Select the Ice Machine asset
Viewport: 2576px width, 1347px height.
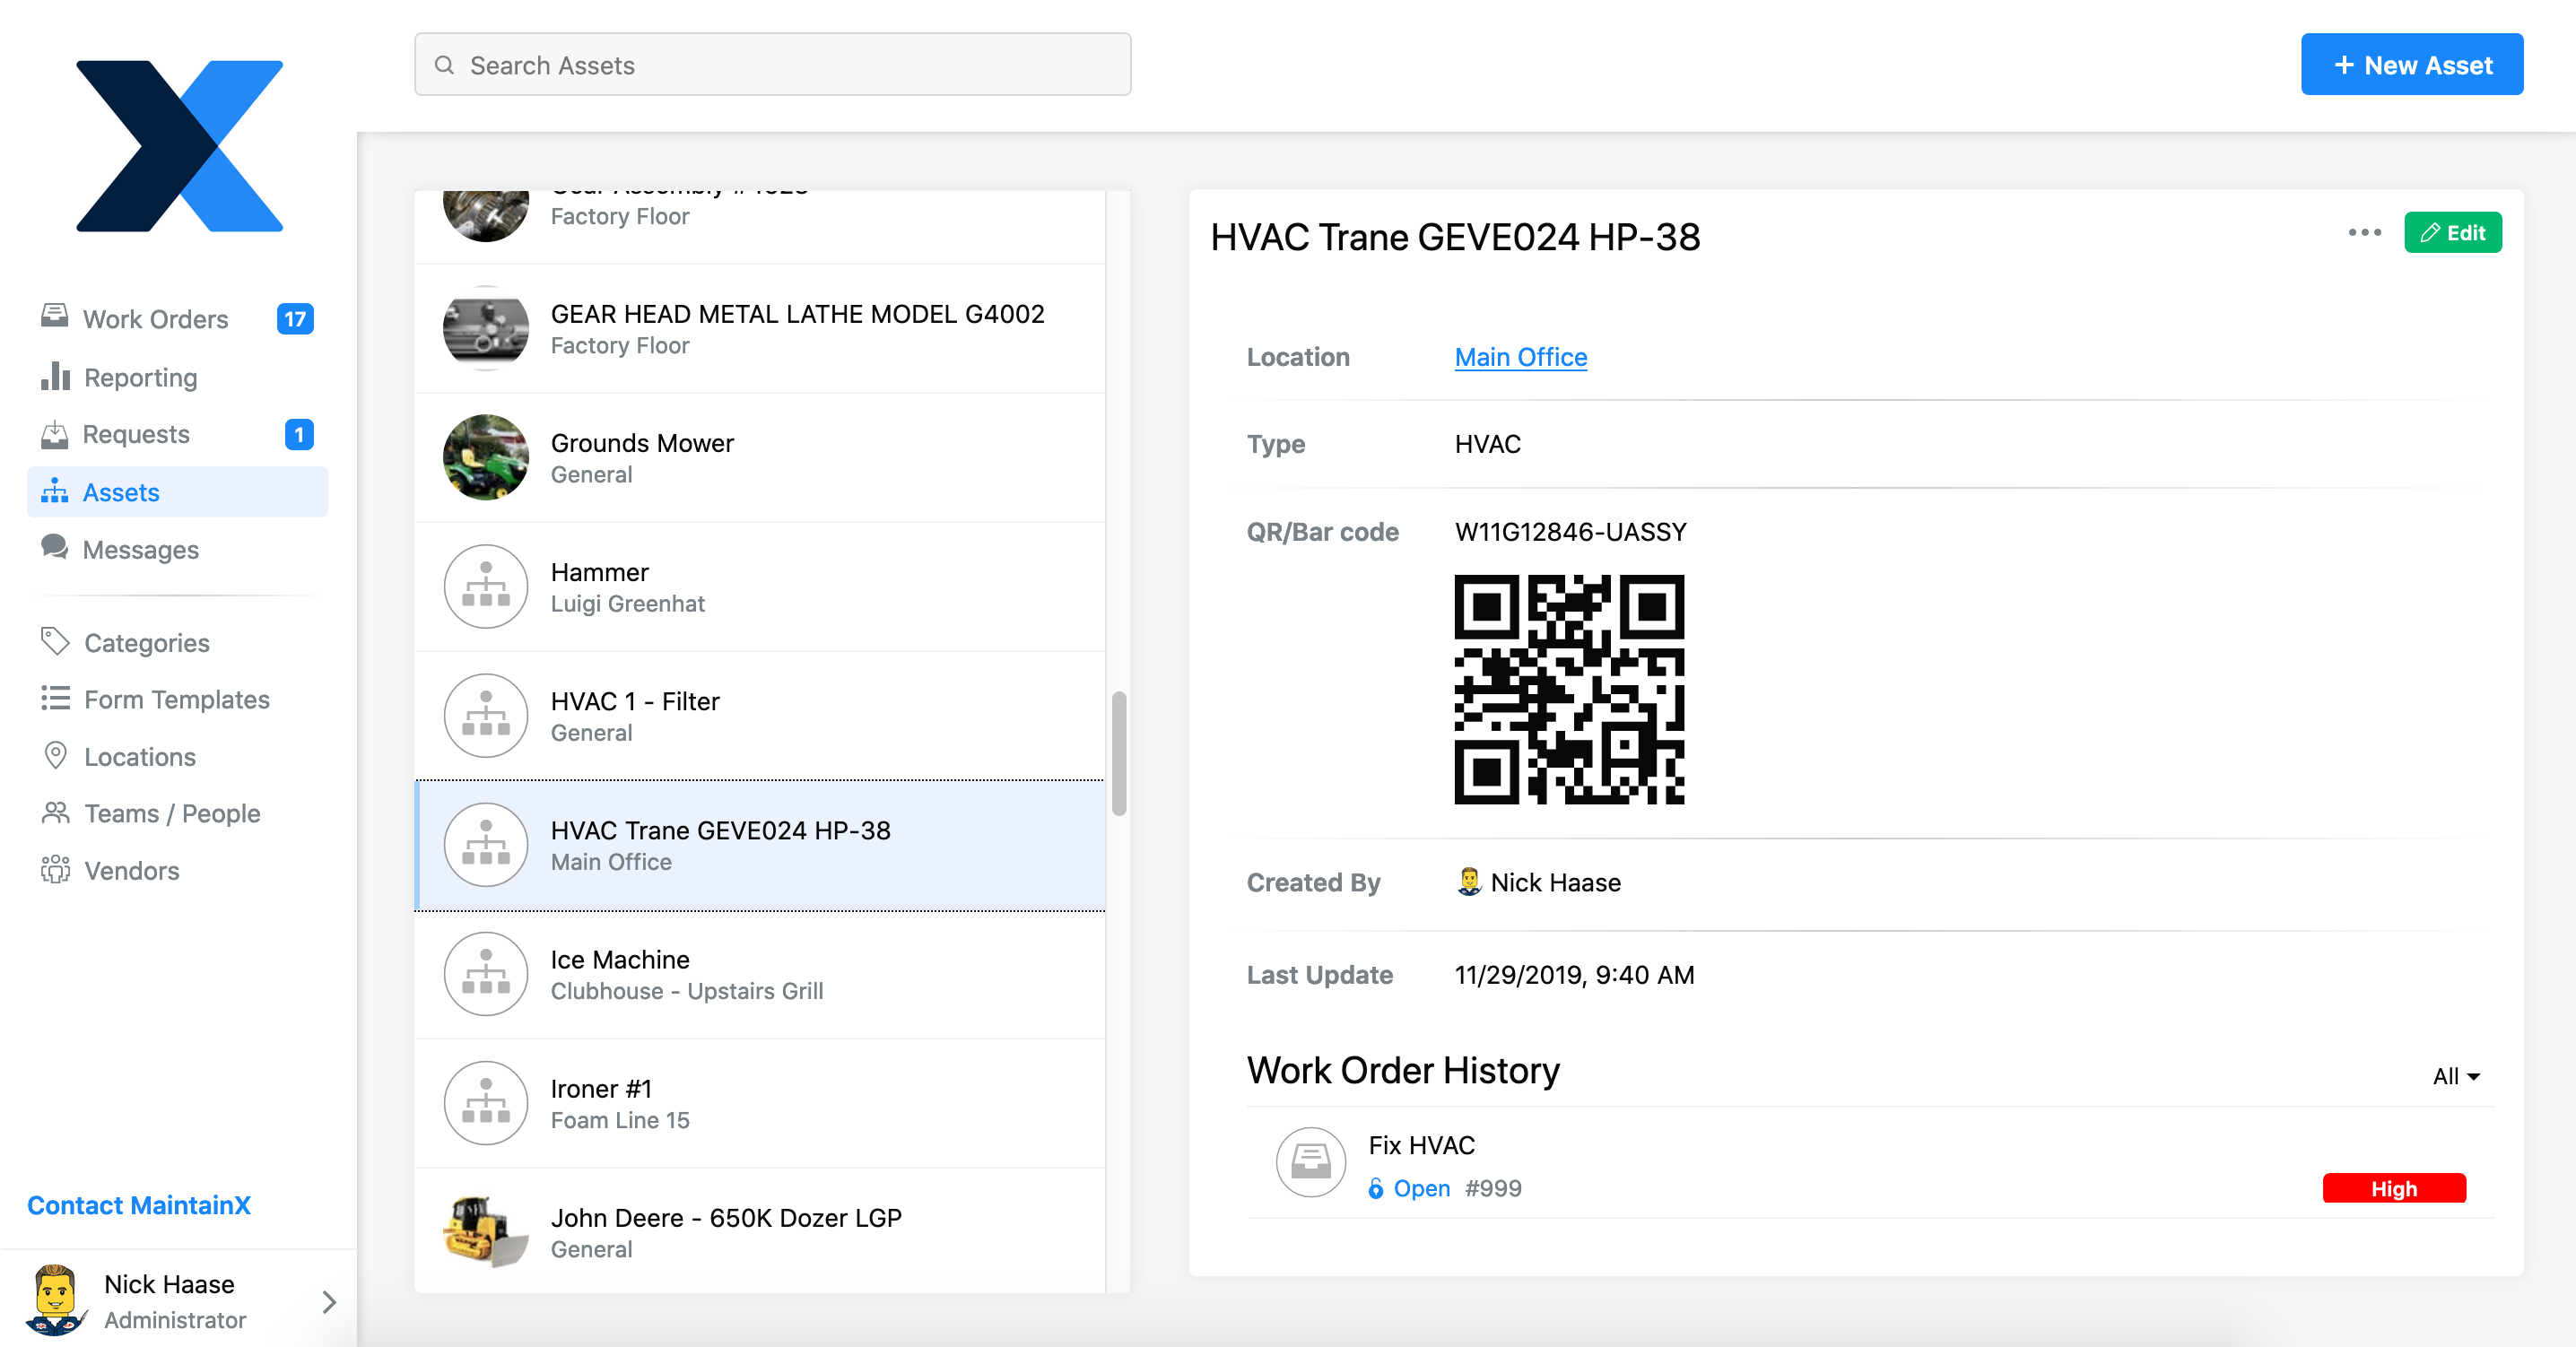point(760,974)
